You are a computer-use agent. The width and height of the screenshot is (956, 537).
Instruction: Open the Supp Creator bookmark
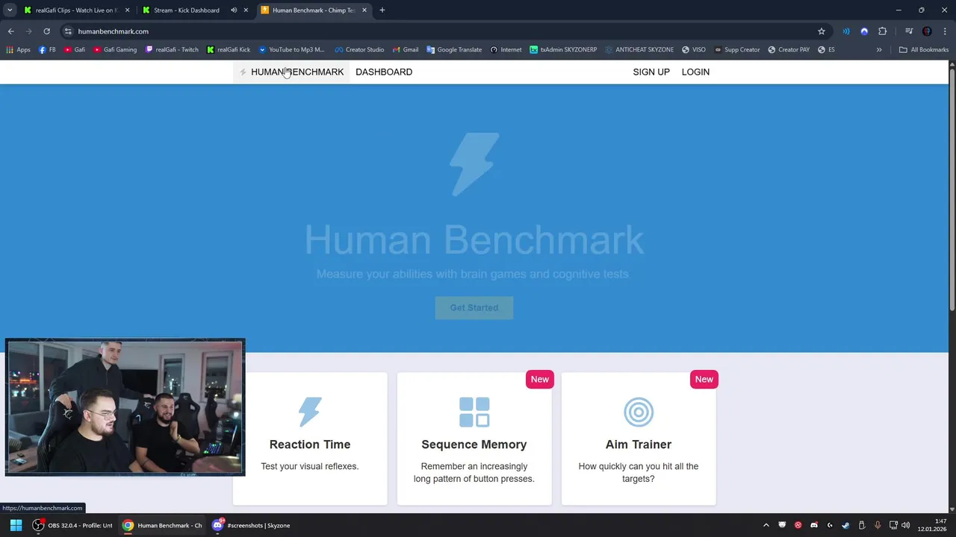click(736, 50)
